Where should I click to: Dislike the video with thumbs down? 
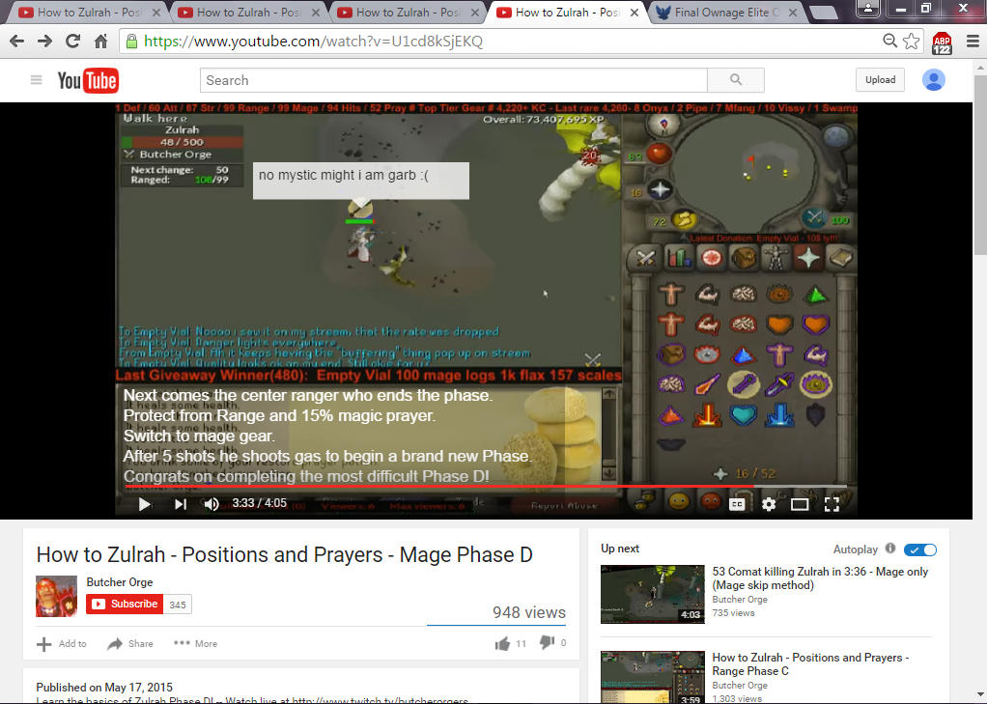coord(547,642)
